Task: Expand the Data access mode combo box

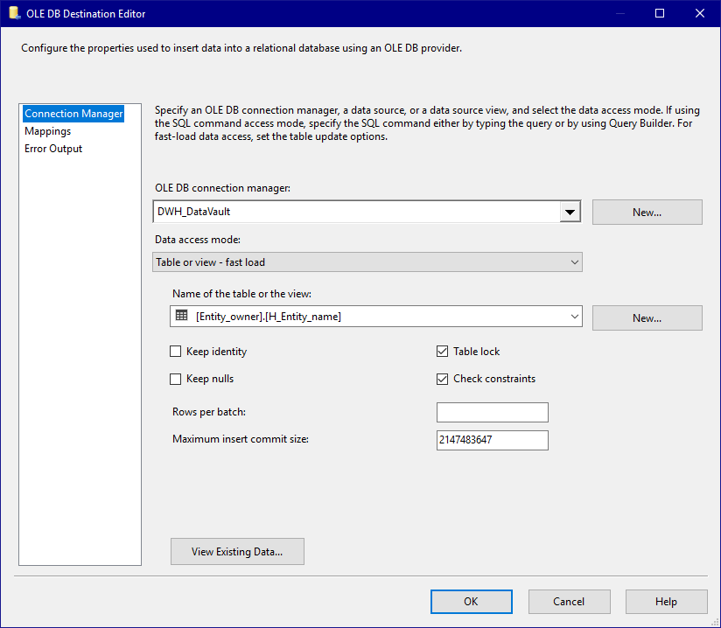Action: tap(367, 262)
